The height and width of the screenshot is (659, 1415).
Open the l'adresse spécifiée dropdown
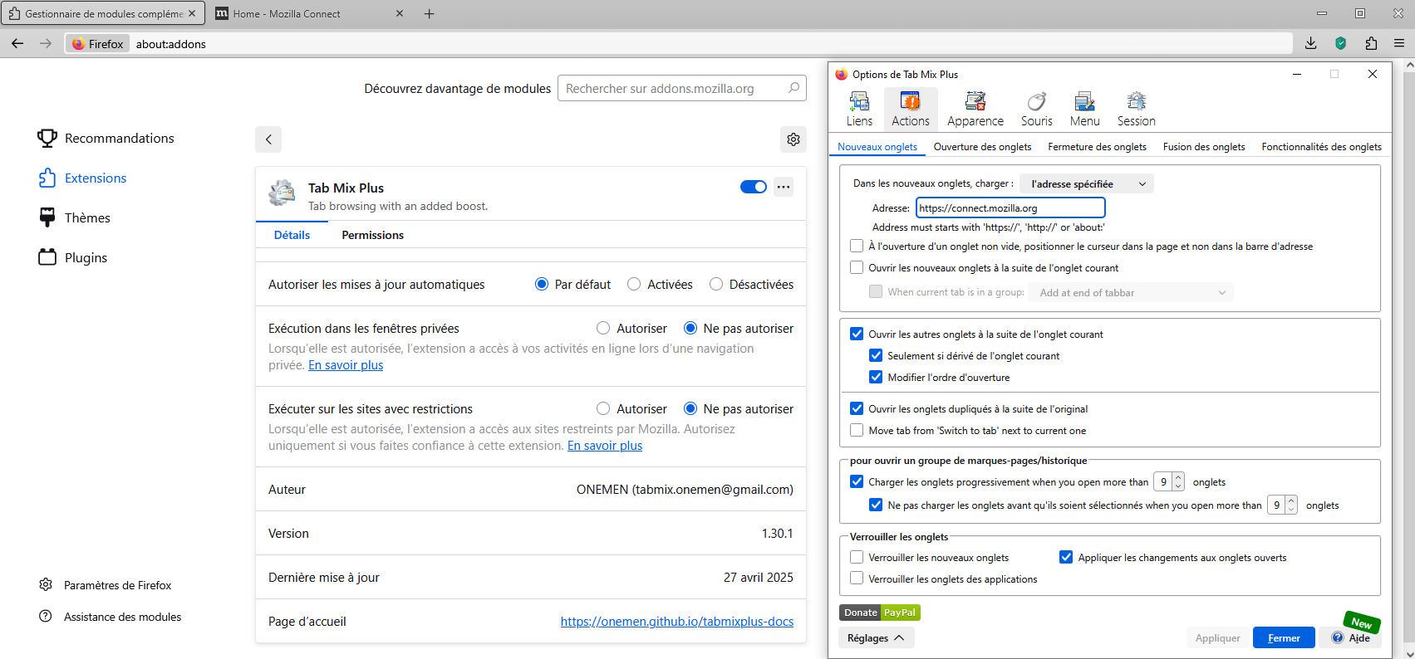point(1087,183)
